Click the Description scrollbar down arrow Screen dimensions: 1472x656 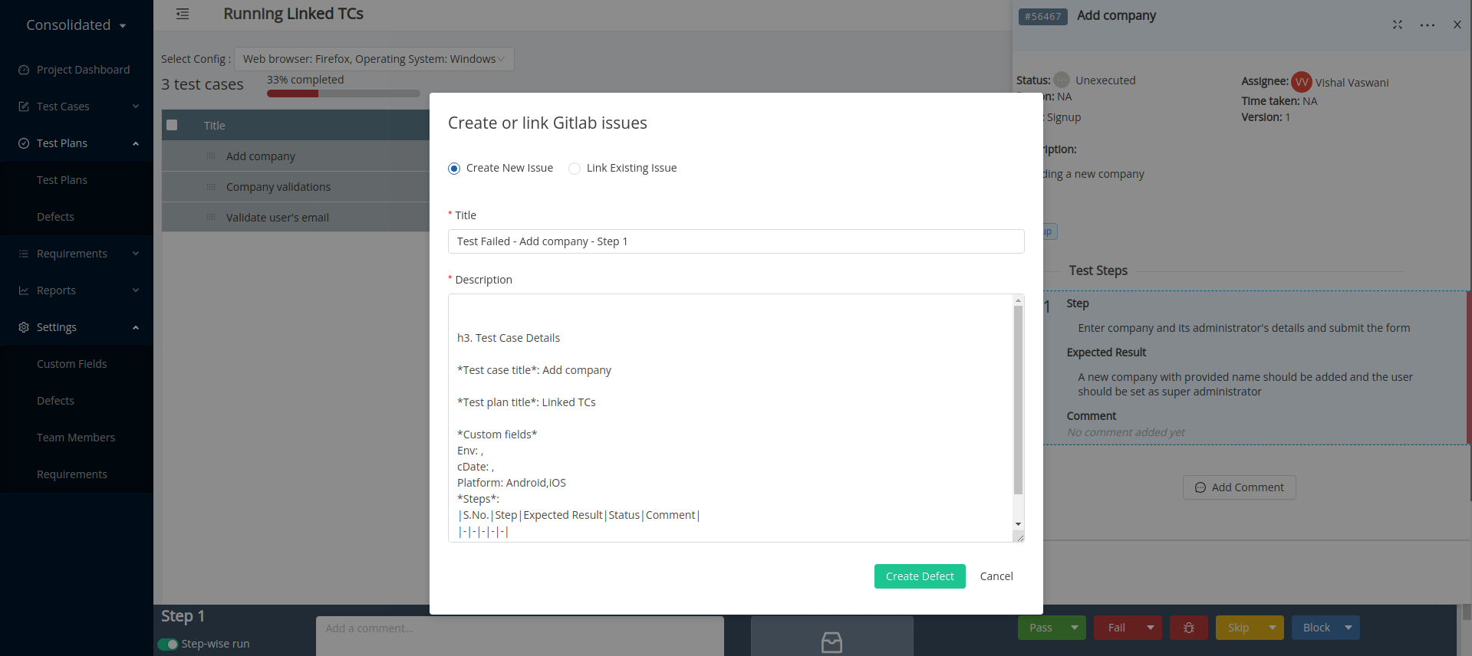click(x=1018, y=524)
